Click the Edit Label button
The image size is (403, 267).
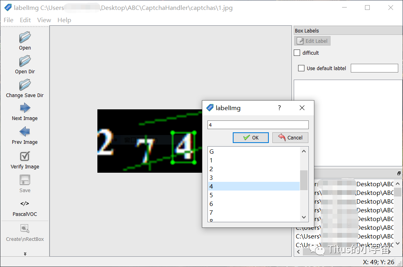[x=312, y=41]
